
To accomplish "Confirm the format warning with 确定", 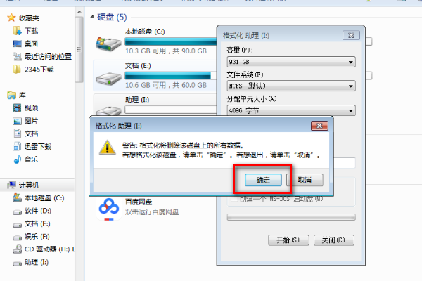I will [x=263, y=180].
